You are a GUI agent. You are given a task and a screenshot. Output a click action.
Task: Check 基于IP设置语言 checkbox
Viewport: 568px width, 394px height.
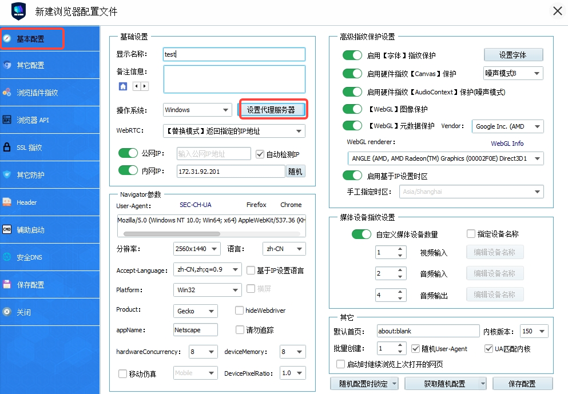point(251,270)
